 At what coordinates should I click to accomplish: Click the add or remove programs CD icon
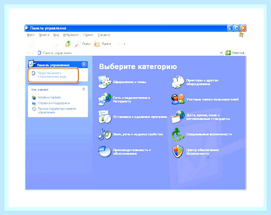tap(105, 116)
